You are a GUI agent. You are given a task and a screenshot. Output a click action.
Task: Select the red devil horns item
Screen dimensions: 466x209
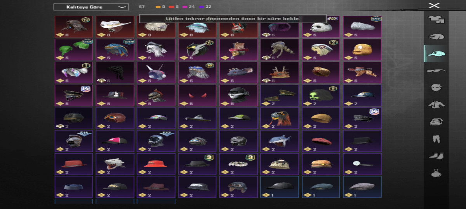pos(197,95)
